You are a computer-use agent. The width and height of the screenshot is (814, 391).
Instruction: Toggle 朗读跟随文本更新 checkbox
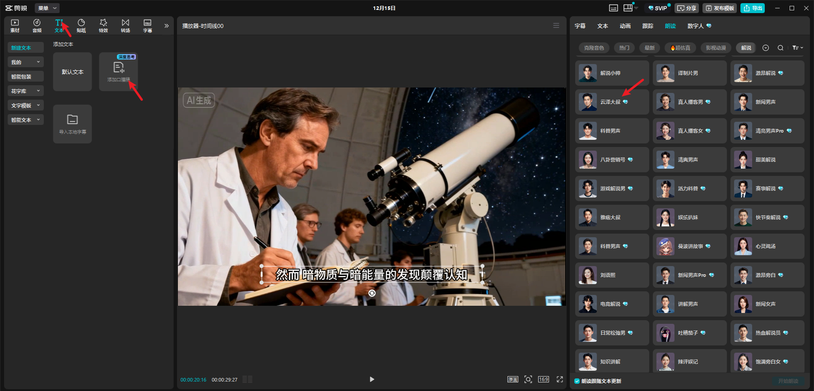coord(577,381)
